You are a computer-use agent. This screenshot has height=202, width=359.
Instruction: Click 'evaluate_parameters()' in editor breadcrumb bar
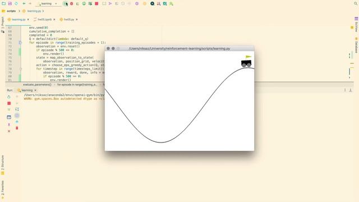coord(37,85)
